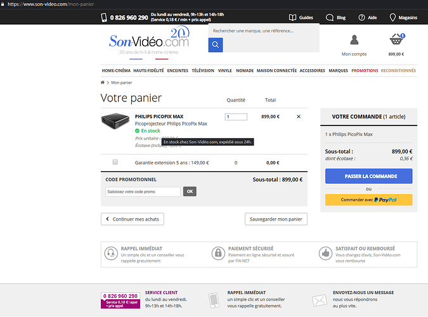Tick the Garantie extension 5 ans checkbox

click(x=115, y=162)
